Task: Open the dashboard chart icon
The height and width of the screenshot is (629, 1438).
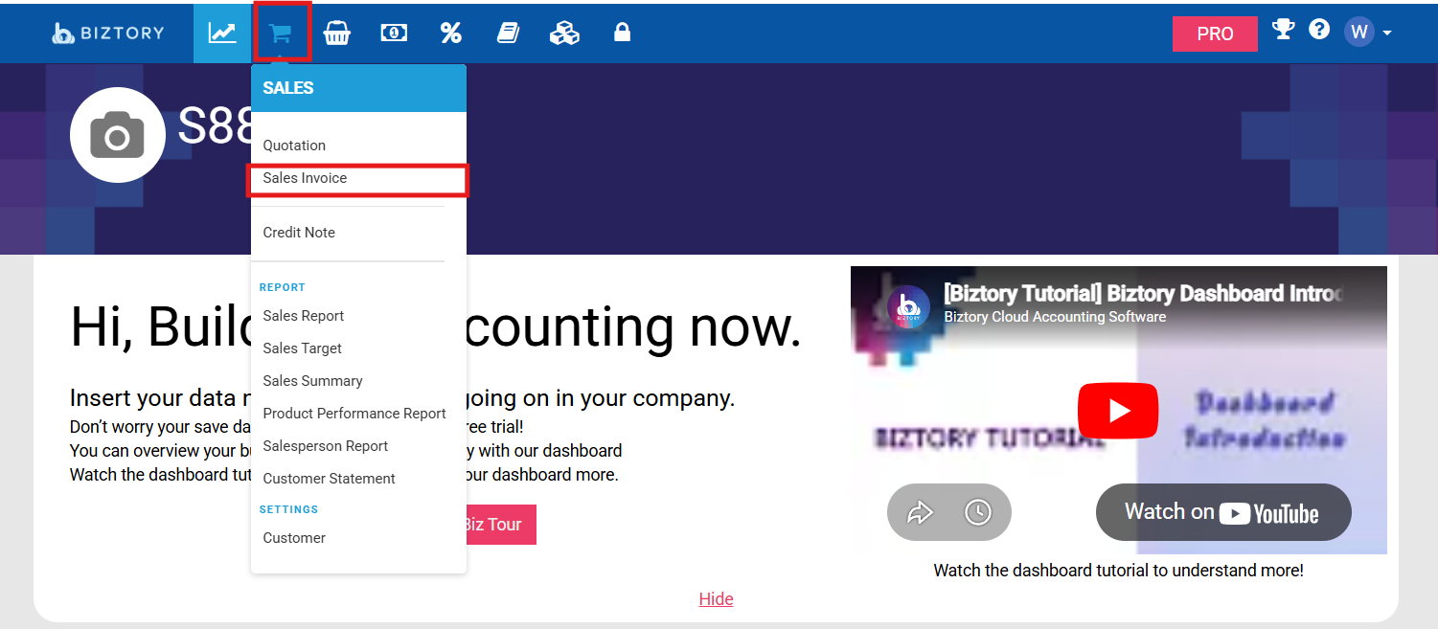Action: pos(222,33)
